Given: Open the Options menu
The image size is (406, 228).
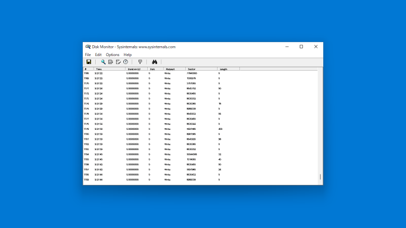Looking at the screenshot, I should (112, 55).
